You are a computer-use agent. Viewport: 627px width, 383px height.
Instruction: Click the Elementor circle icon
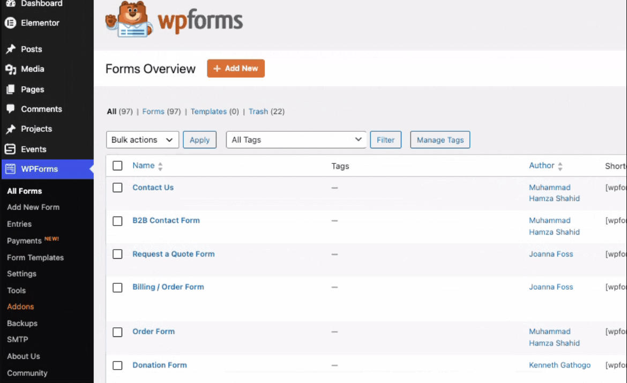pos(10,23)
